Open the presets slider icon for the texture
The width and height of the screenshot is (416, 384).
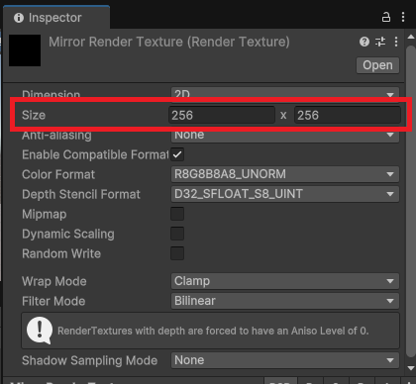click(x=380, y=42)
